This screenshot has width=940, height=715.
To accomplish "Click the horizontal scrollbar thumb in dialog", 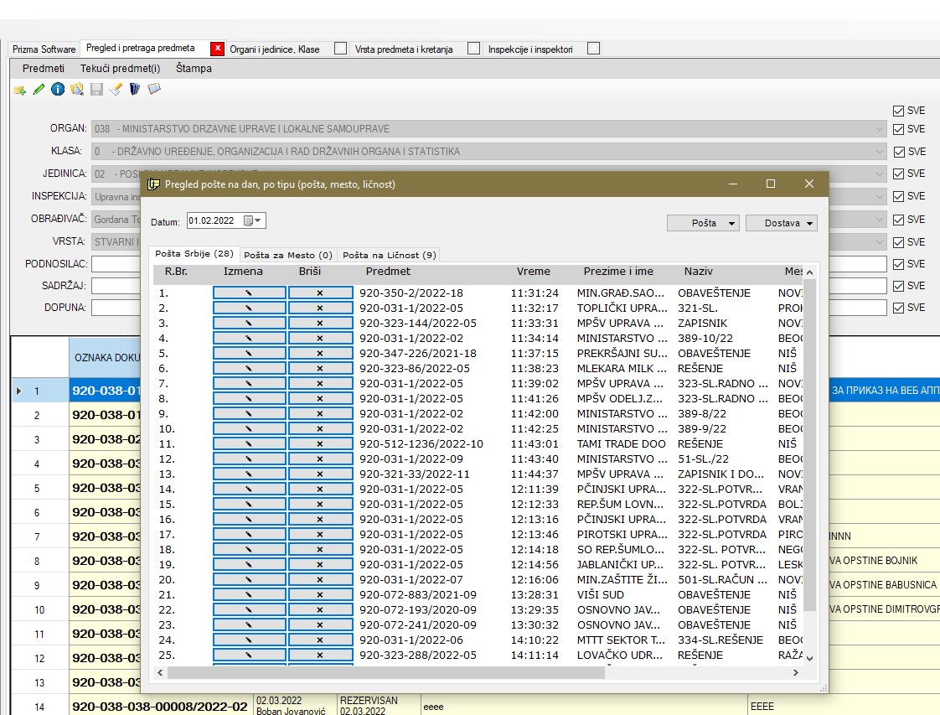I will coord(386,673).
